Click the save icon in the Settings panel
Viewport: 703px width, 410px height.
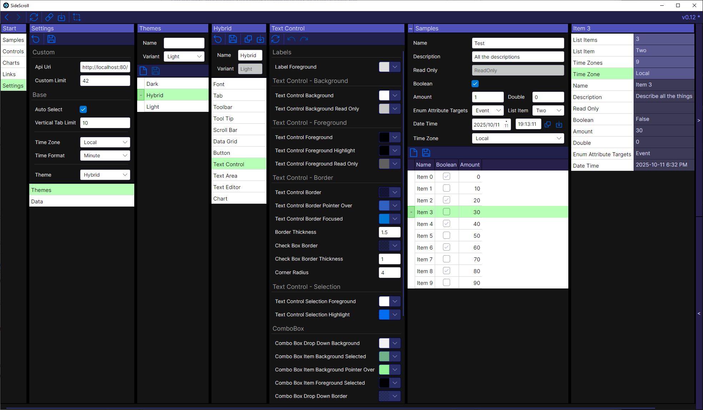pyautogui.click(x=51, y=39)
